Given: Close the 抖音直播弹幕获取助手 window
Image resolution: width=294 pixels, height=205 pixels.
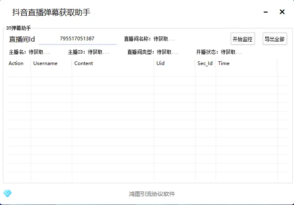Looking at the screenshot, I should [282, 12].
